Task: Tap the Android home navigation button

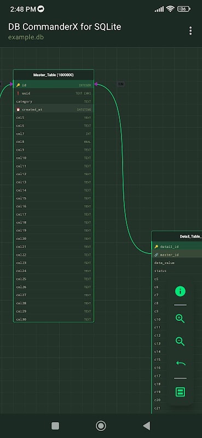Action: tap(101, 426)
